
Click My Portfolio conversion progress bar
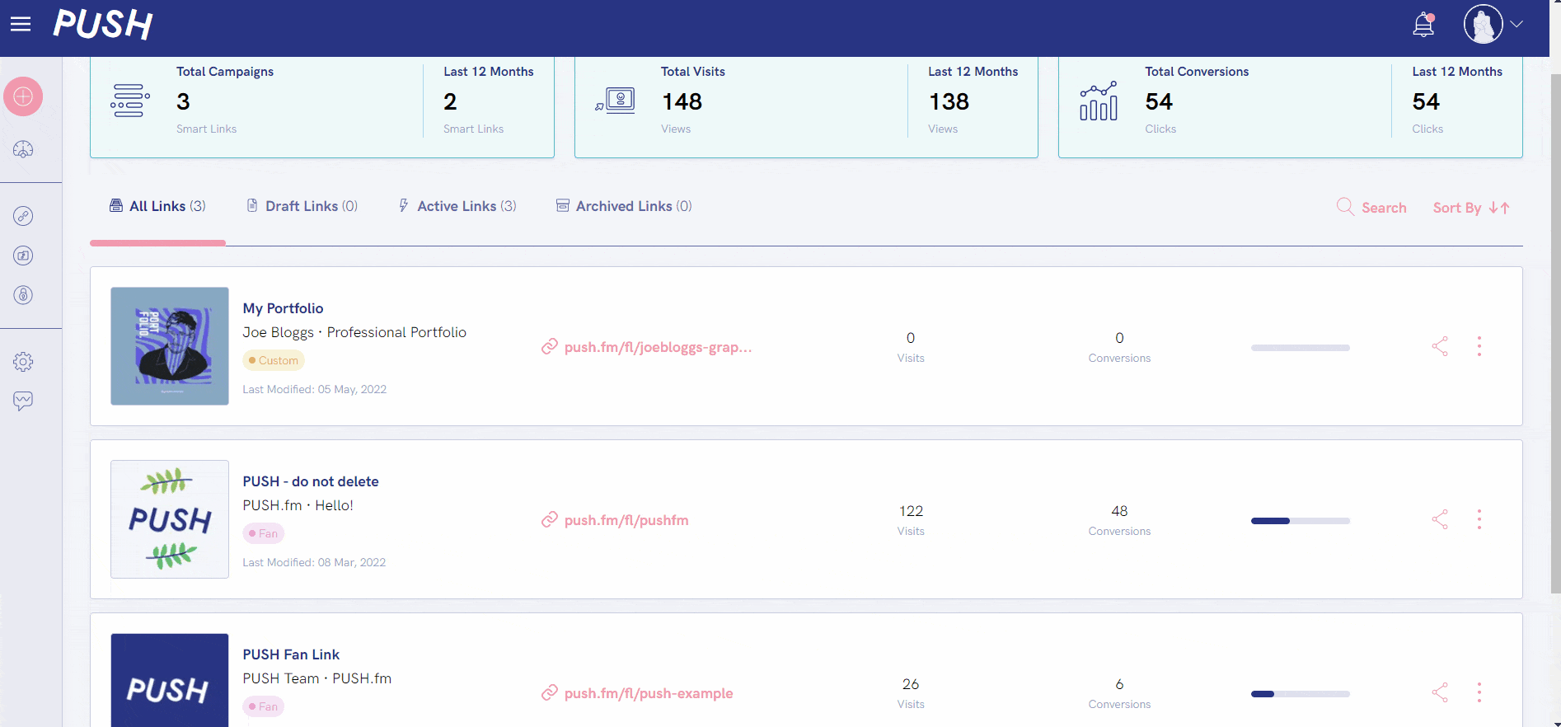pos(1301,348)
